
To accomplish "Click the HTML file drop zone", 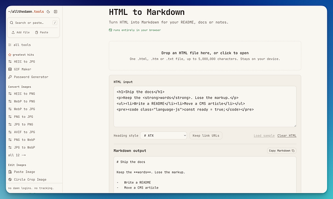I will pyautogui.click(x=205, y=56).
